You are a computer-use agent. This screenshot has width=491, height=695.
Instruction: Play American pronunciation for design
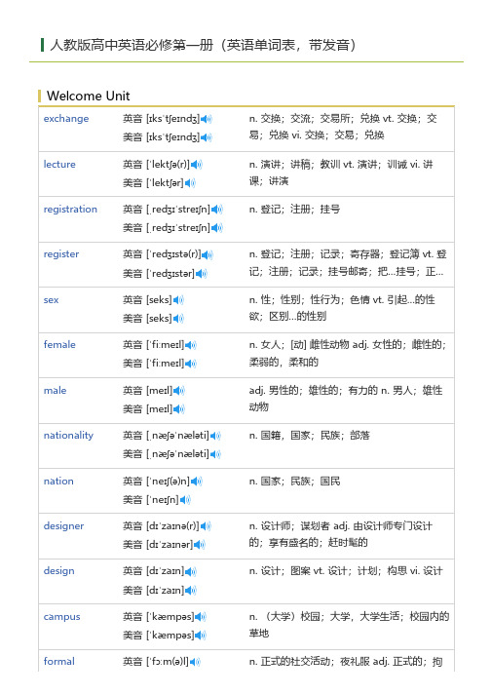pos(191,591)
